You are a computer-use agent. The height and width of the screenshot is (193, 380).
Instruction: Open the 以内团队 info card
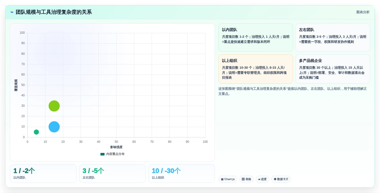[x=256, y=38]
